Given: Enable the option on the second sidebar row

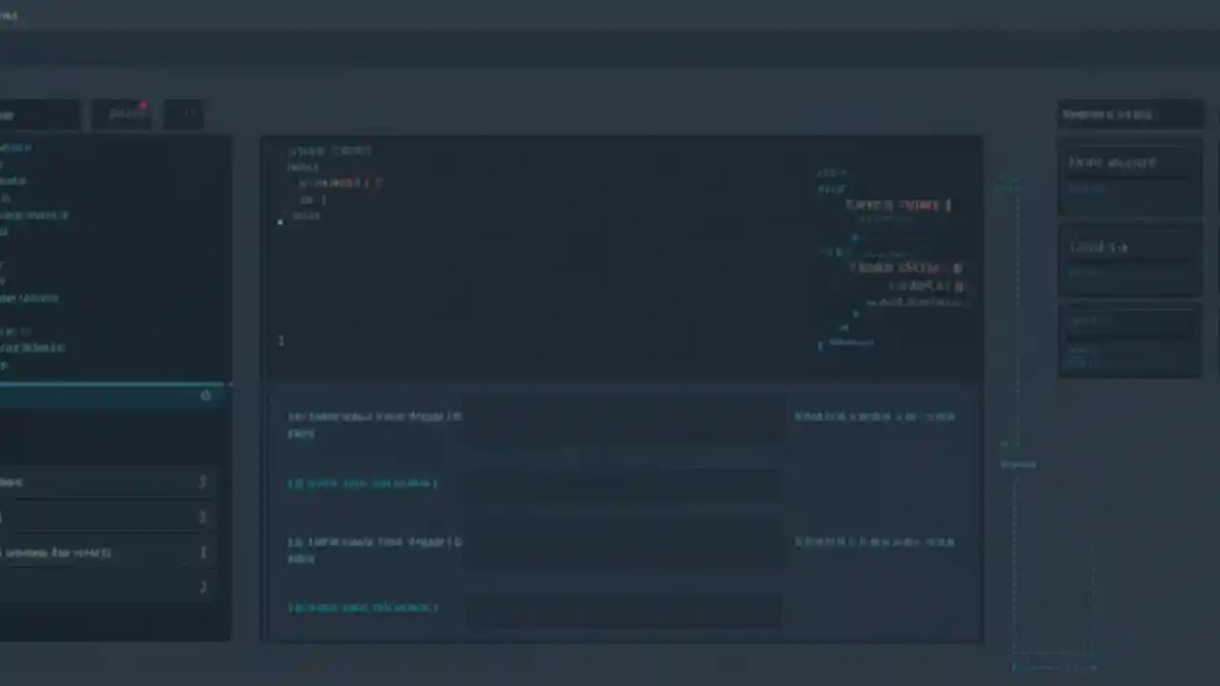Looking at the screenshot, I should (203, 515).
